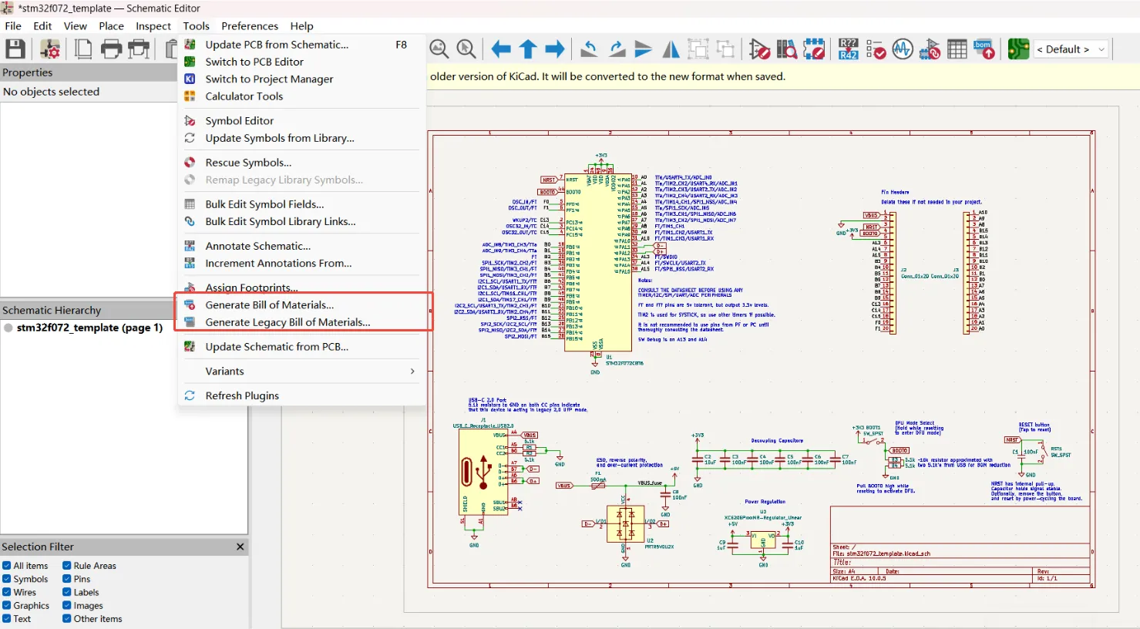The height and width of the screenshot is (629, 1140).
Task: Choose Update Schematic from PCB
Action: click(301, 346)
